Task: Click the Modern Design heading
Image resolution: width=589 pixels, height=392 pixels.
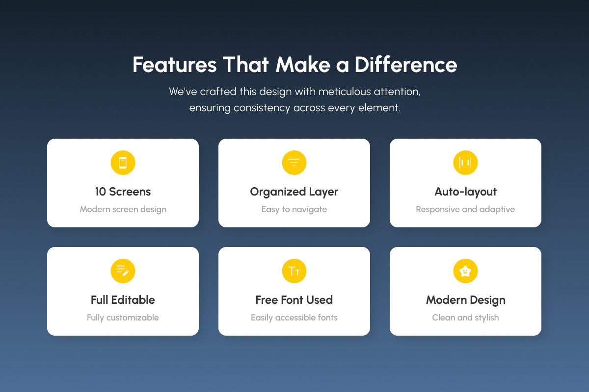Action: pos(465,300)
